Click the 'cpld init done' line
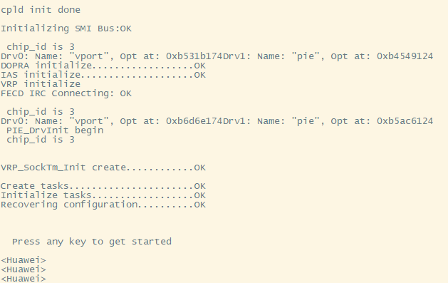Image resolution: width=448 pixels, height=283 pixels. (x=41, y=10)
